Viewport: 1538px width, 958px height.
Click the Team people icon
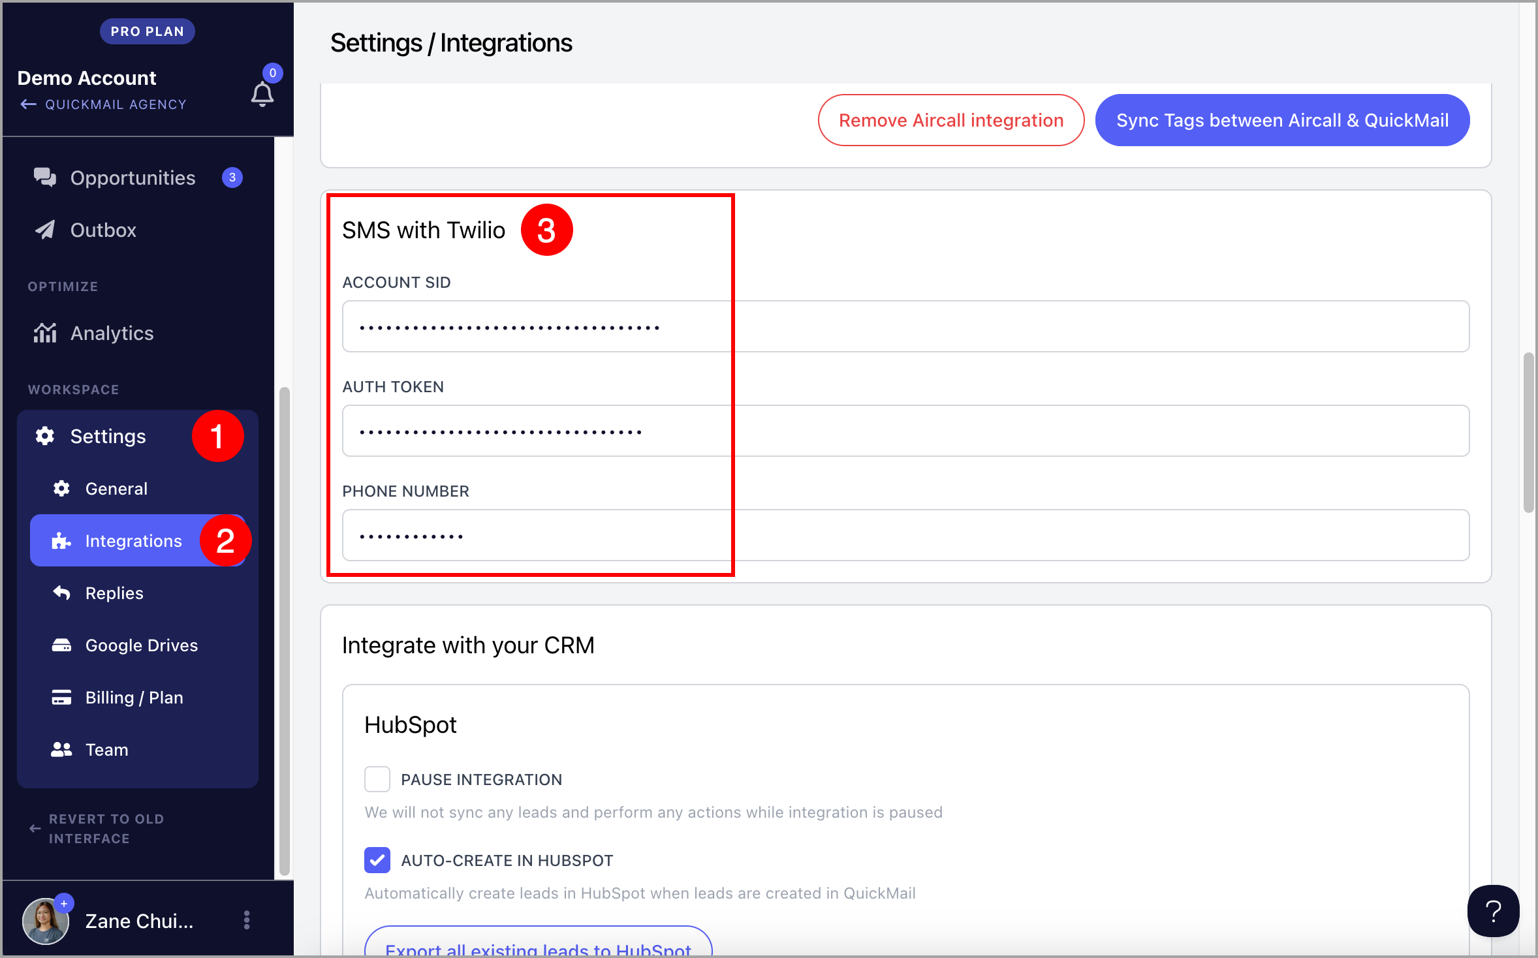coord(61,749)
